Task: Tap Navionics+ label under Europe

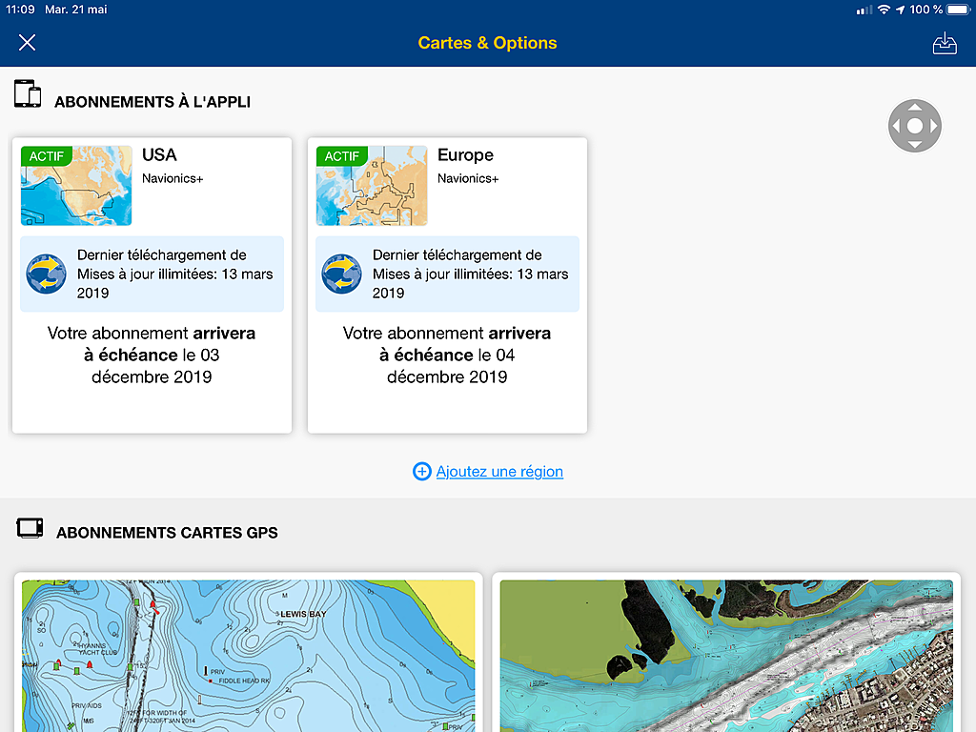Action: [468, 178]
